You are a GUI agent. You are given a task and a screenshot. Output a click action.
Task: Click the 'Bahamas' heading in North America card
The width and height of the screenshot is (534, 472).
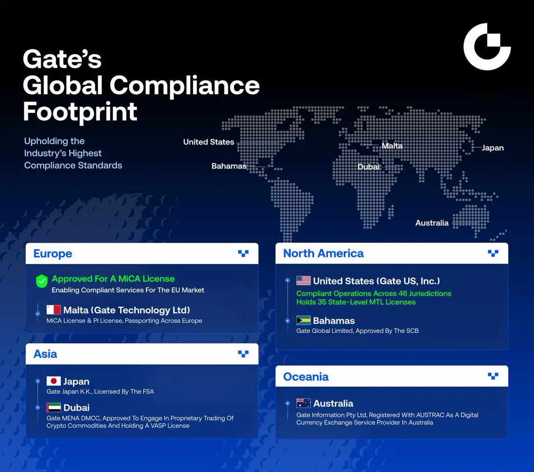(334, 320)
